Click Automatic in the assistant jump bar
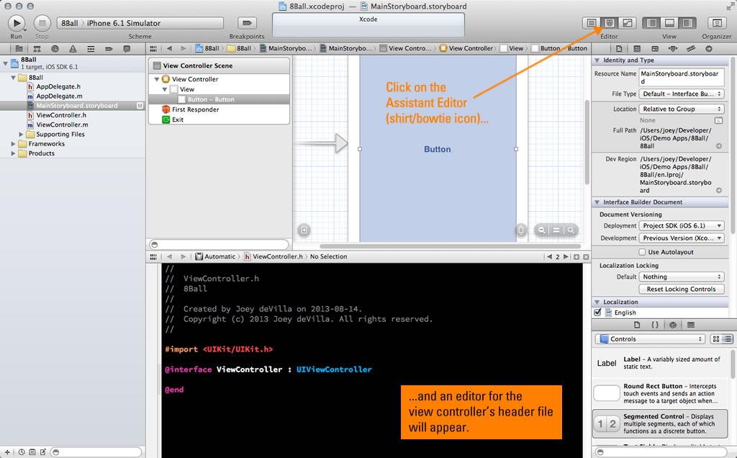Screen dimensions: 737x458 pos(215,257)
